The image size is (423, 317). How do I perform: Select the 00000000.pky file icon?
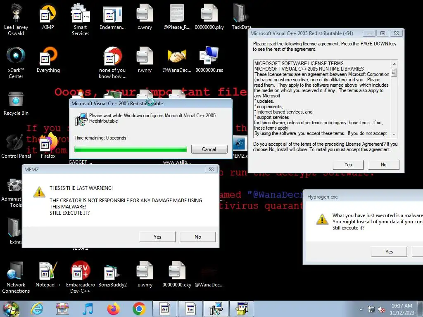pyautogui.click(x=209, y=17)
